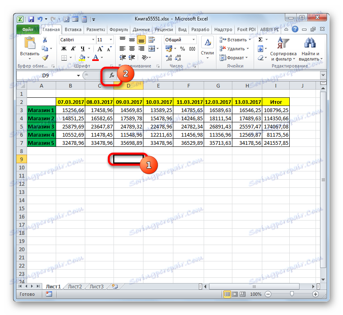
Task: Toggle bottom vertical alignment
Action: click(141, 40)
